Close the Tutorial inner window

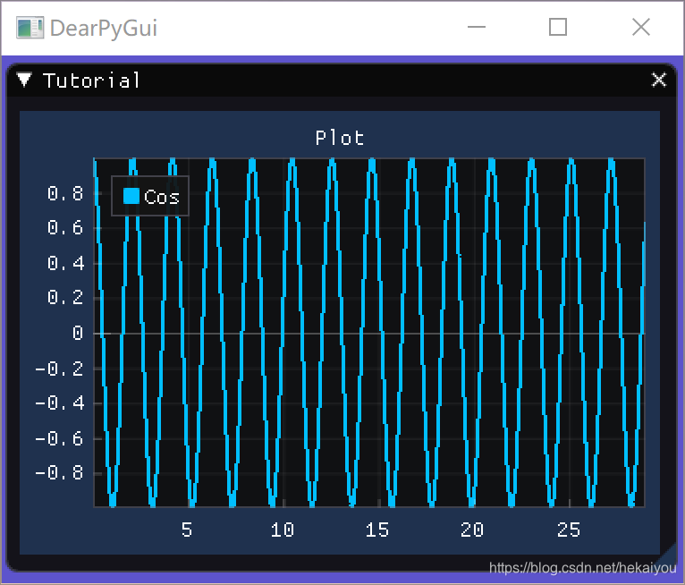(658, 80)
